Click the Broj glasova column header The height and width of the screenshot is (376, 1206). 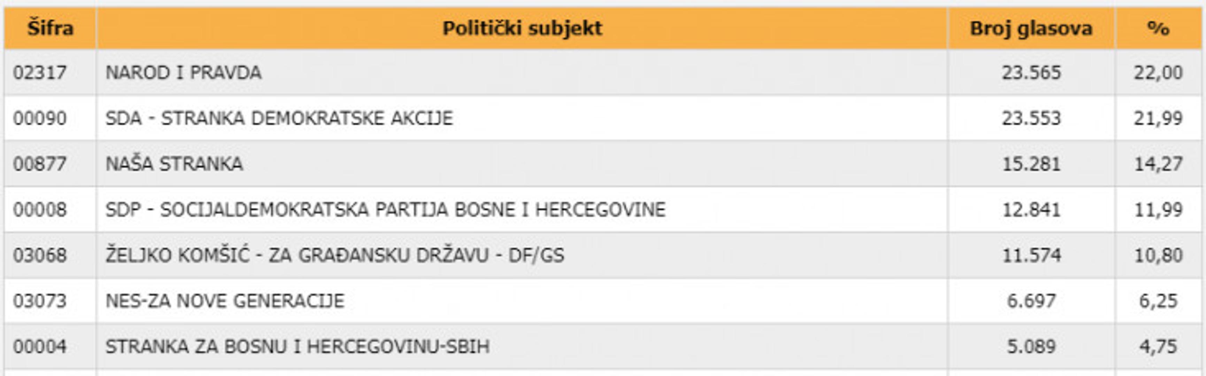click(x=1031, y=28)
